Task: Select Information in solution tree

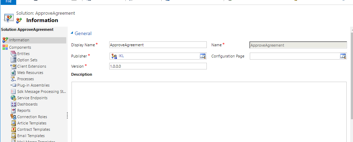Action: 19,40
